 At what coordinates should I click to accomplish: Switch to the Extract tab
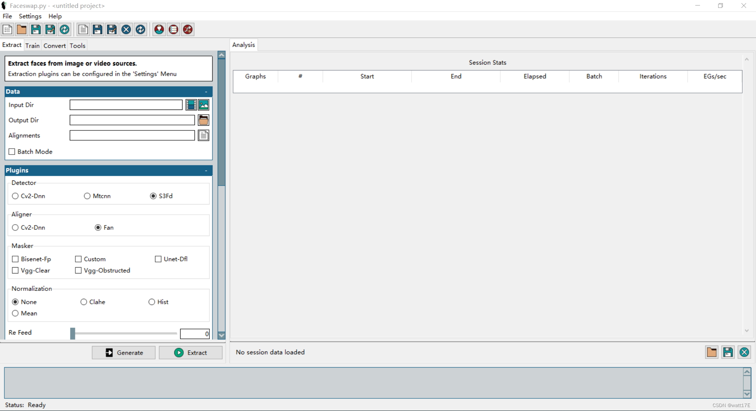12,45
